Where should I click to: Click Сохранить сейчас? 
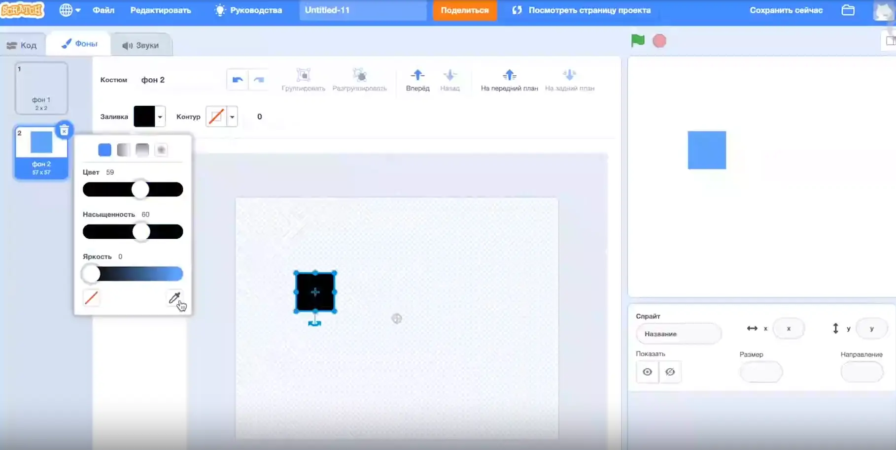point(786,10)
